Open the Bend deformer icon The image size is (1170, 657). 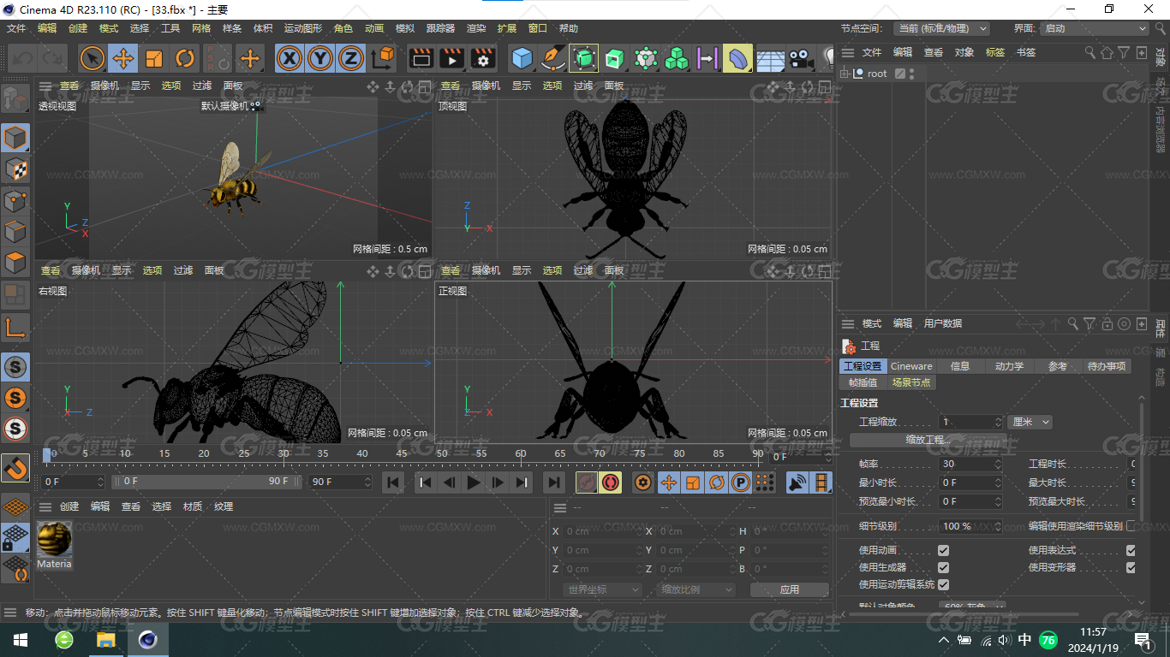click(x=738, y=59)
